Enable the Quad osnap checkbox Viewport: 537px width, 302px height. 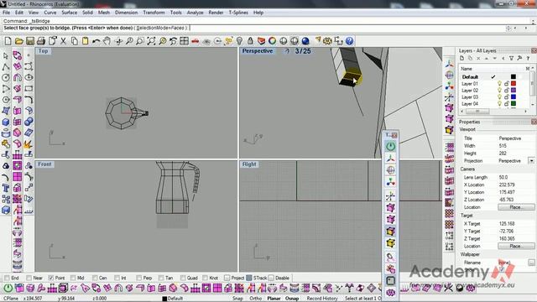tap(183, 278)
